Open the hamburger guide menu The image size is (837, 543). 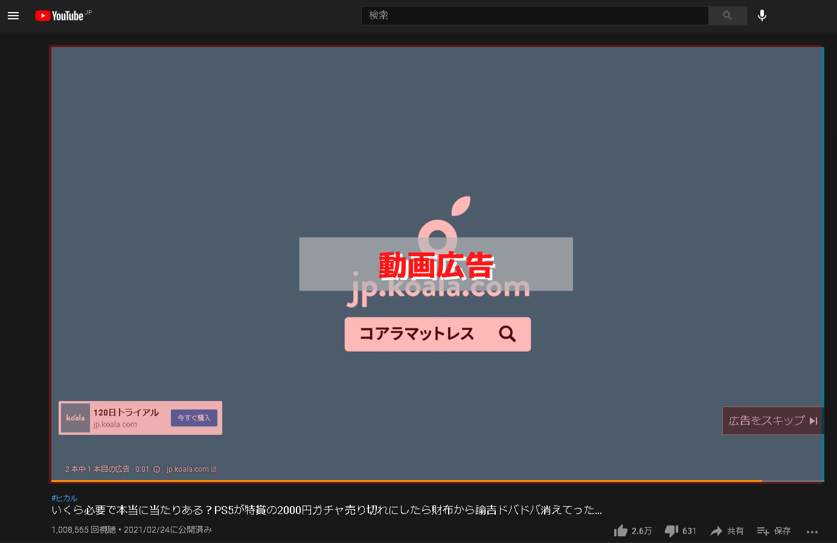(x=13, y=16)
